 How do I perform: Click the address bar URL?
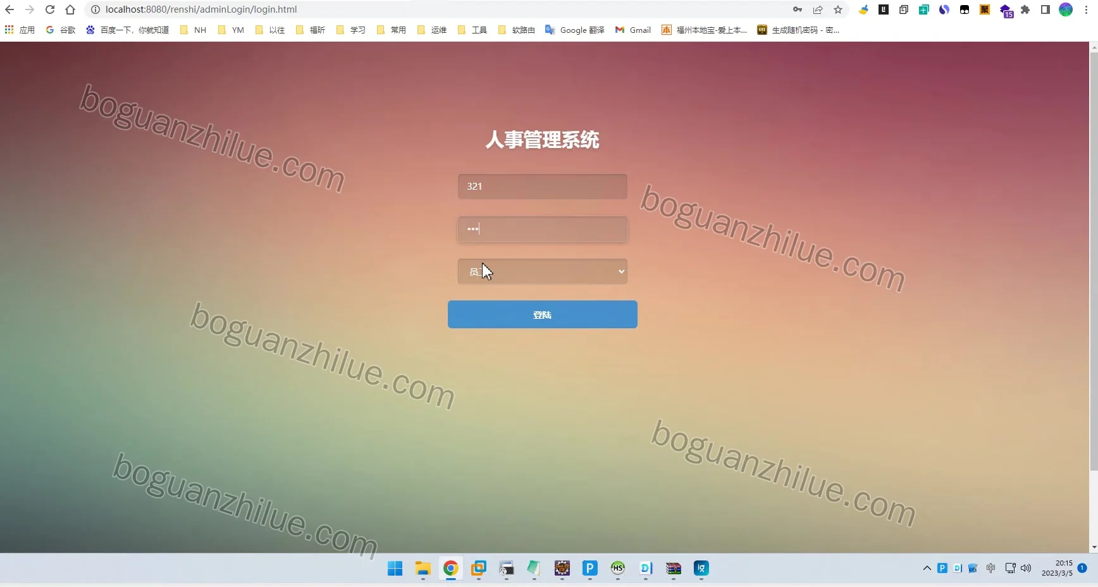pyautogui.click(x=201, y=9)
